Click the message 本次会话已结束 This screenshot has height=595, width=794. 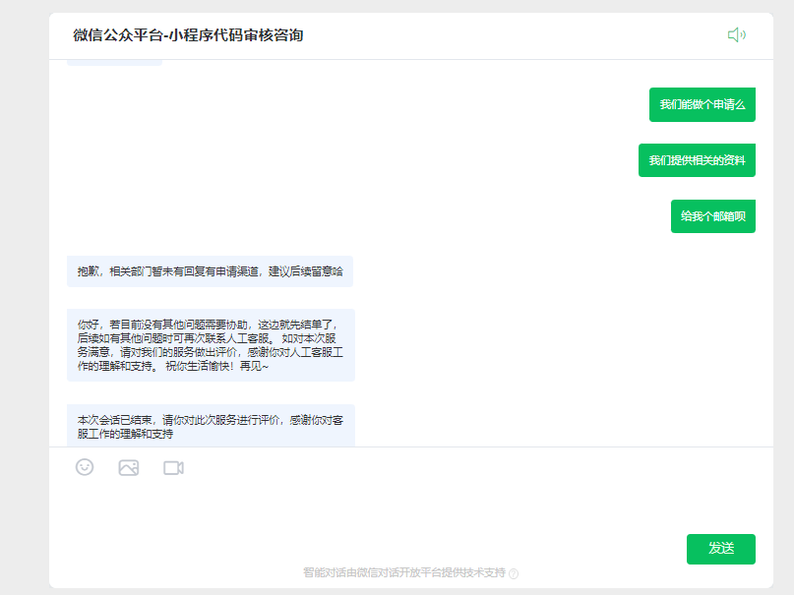click(x=211, y=426)
